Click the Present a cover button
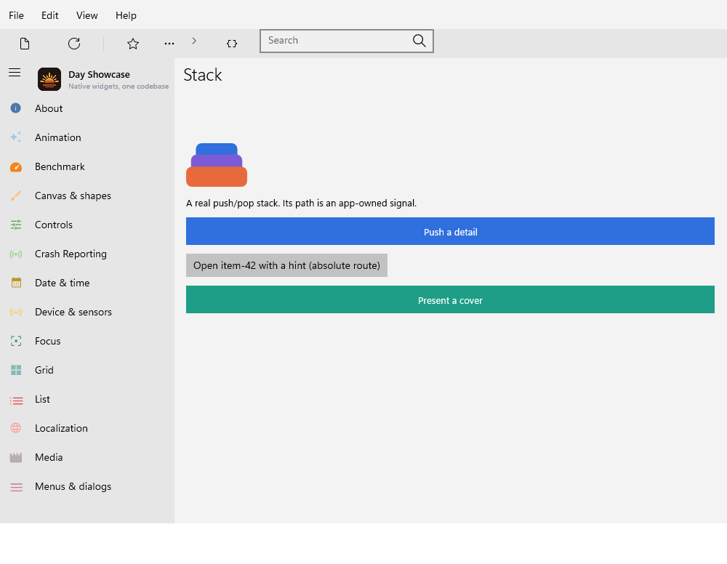The image size is (727, 564). (x=450, y=299)
